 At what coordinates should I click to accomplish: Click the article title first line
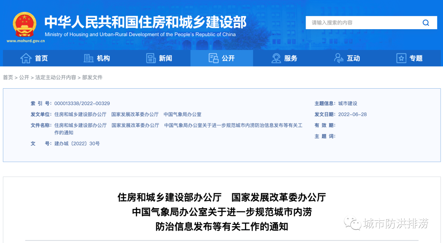coord(222,197)
